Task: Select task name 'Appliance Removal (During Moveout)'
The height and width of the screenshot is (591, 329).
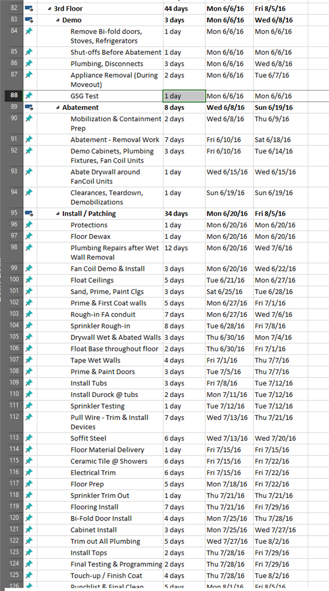Action: click(114, 80)
